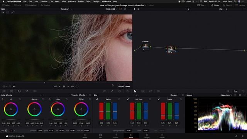Select the pan hand tool in node editor
Viewport: 247px width, 139px height.
(139, 9)
